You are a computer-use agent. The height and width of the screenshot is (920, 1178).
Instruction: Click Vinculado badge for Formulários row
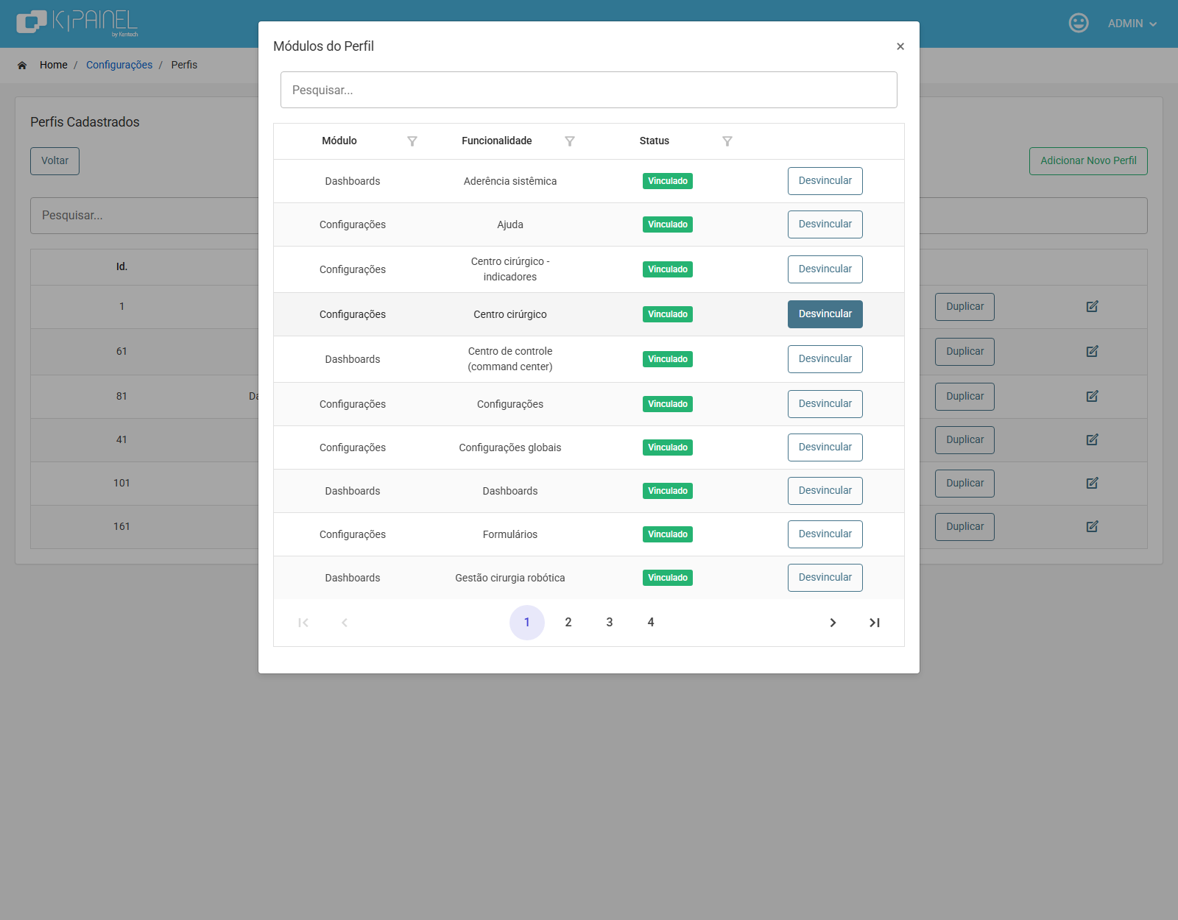tap(668, 534)
